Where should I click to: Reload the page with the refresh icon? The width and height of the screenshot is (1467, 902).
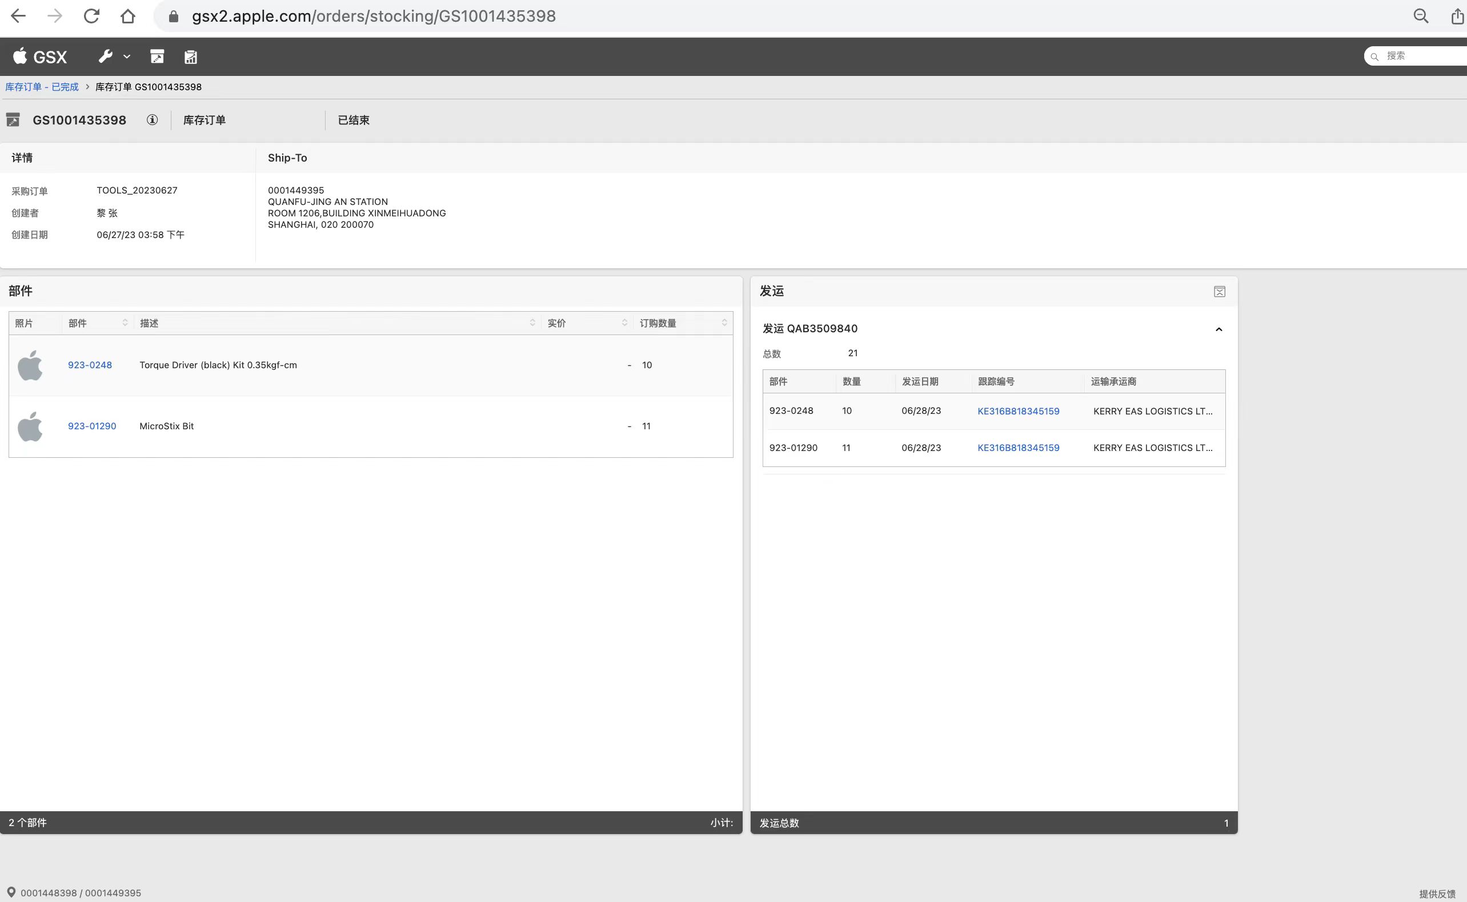pyautogui.click(x=91, y=16)
